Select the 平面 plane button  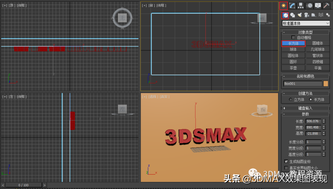[318, 68]
